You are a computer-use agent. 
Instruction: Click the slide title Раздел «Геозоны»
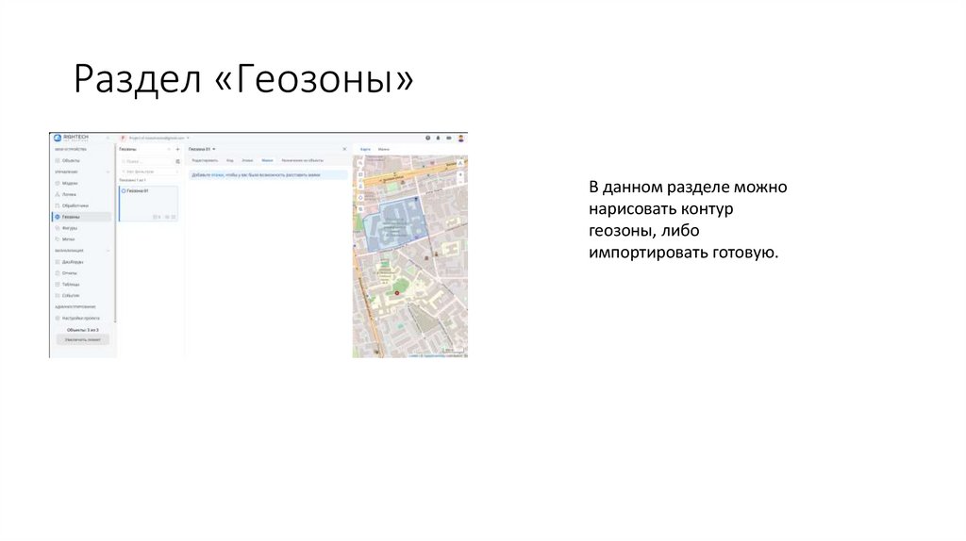(243, 79)
